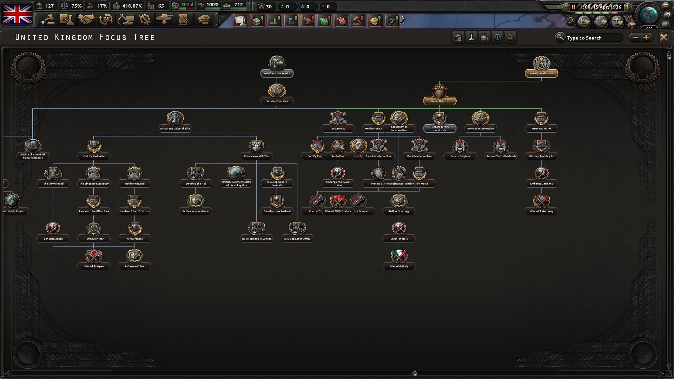Open the Construction crane tab
This screenshot has height=379, width=674.
[125, 20]
